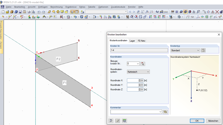
Task: Open units and decimal places icon
Action: point(124,121)
